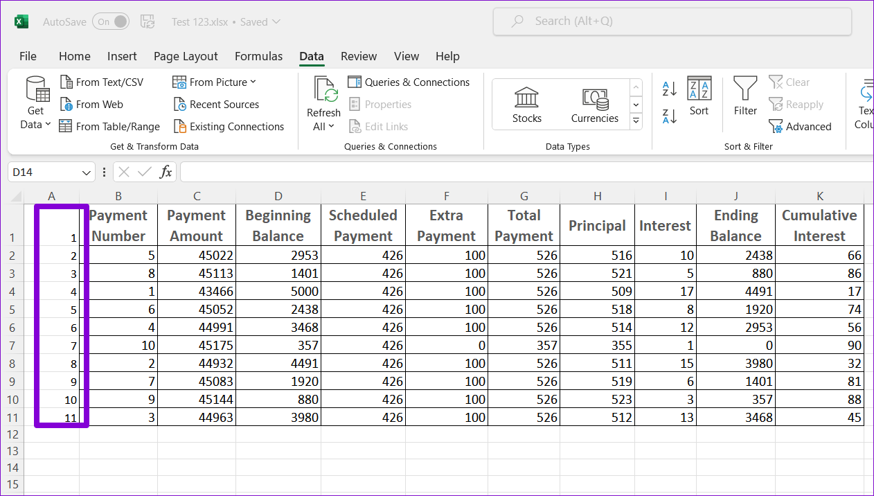Image resolution: width=874 pixels, height=496 pixels.
Task: Toggle the AutoSave switch
Action: pos(111,21)
